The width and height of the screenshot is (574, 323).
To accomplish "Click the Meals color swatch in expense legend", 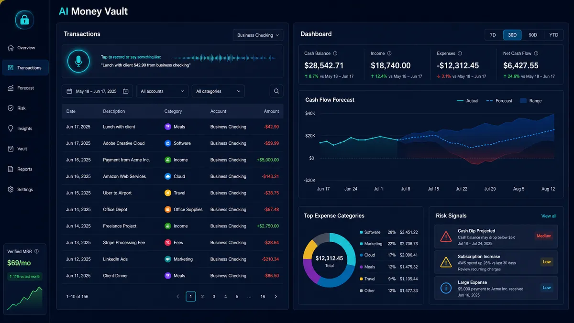I will tap(361, 267).
